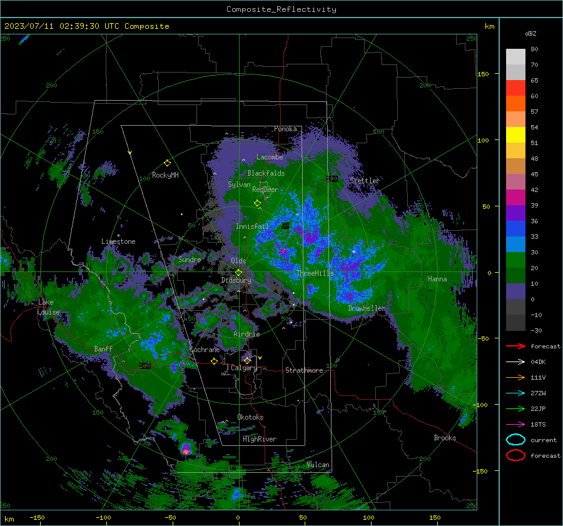Click the red forecast ellipse icon
The image size is (563, 526).
pyautogui.click(x=515, y=455)
